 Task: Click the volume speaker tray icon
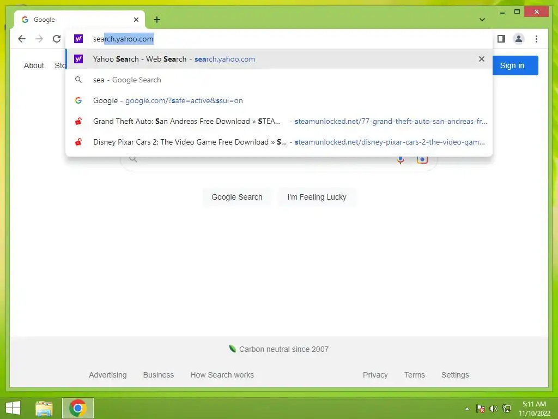coord(494,409)
